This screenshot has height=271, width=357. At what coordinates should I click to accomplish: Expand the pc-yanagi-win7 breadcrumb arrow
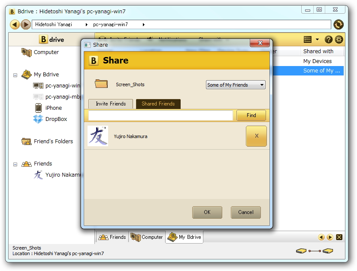point(143,24)
